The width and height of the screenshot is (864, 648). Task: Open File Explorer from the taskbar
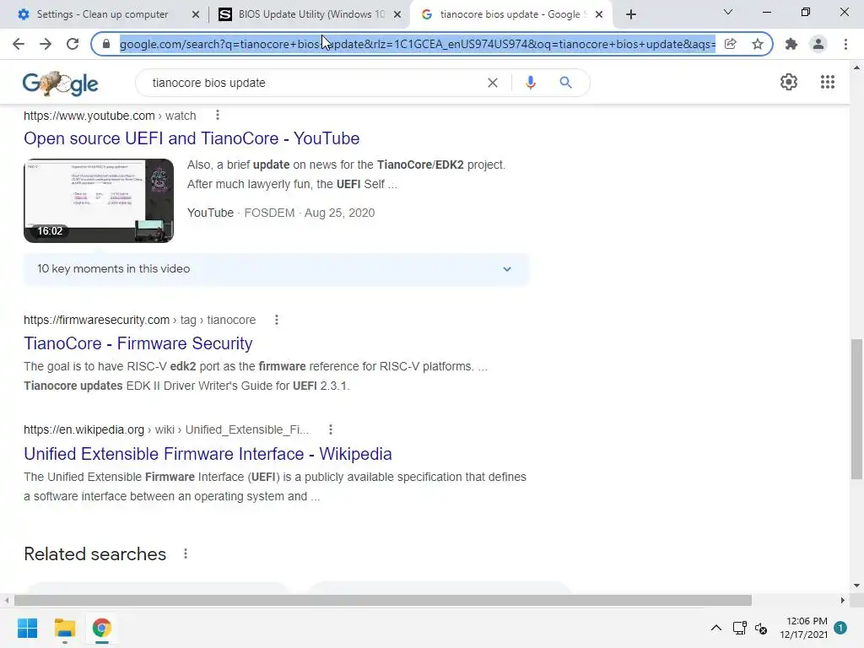[64, 628]
